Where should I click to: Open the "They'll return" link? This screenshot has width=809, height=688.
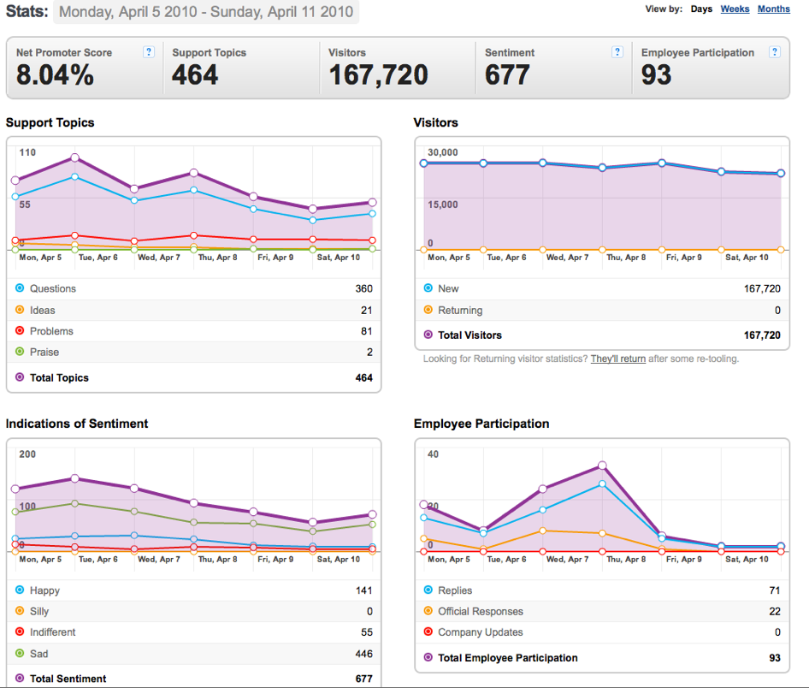click(x=618, y=359)
